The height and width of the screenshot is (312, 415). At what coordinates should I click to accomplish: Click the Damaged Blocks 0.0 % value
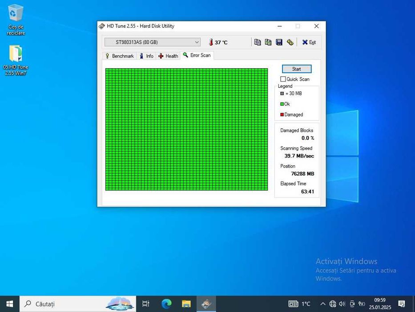307,138
